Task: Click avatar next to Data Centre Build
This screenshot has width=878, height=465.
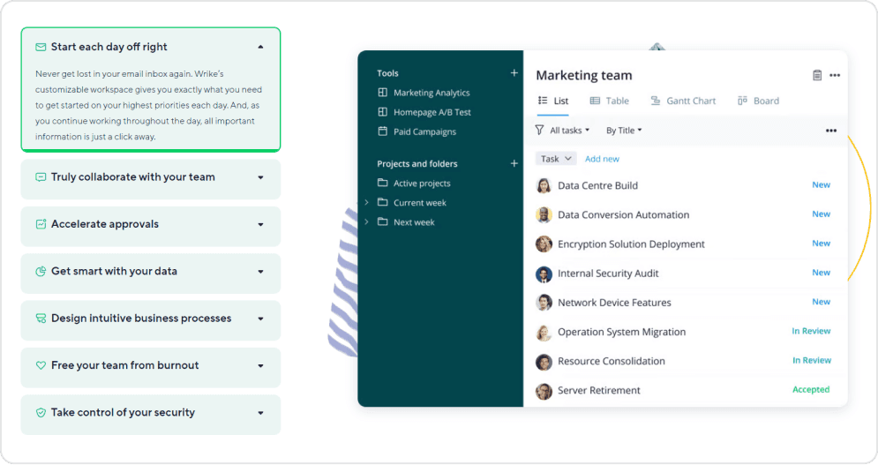Action: [x=544, y=186]
